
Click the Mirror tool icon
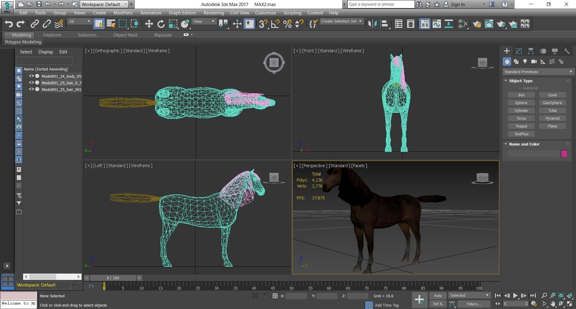pos(372,24)
